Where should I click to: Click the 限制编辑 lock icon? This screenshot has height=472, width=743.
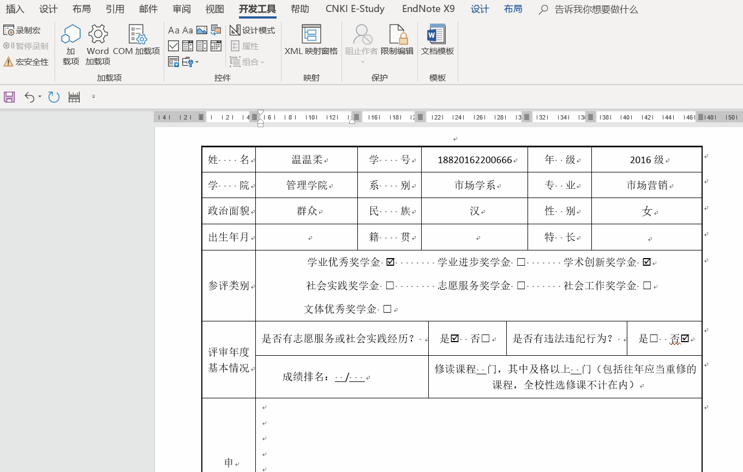397,36
